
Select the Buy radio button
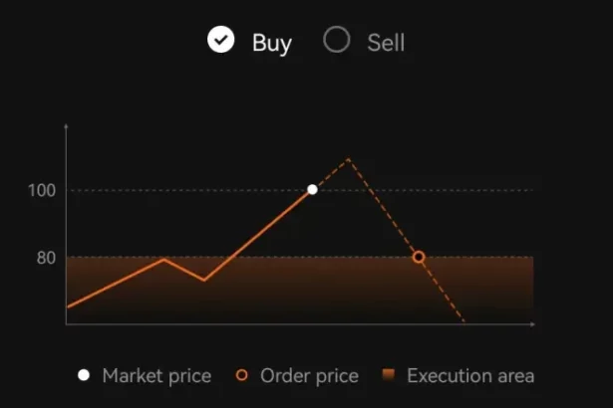pos(221,40)
